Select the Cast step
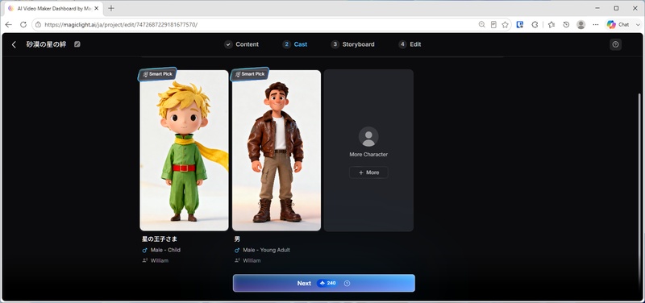Viewport: 645px width, 303px height. pyautogui.click(x=295, y=44)
